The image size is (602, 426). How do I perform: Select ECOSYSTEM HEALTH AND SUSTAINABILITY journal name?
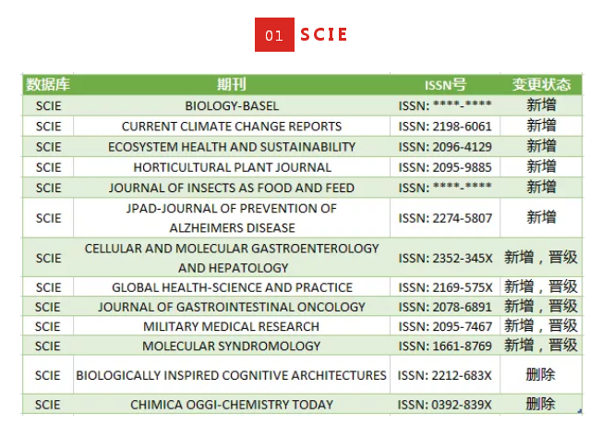click(x=232, y=146)
